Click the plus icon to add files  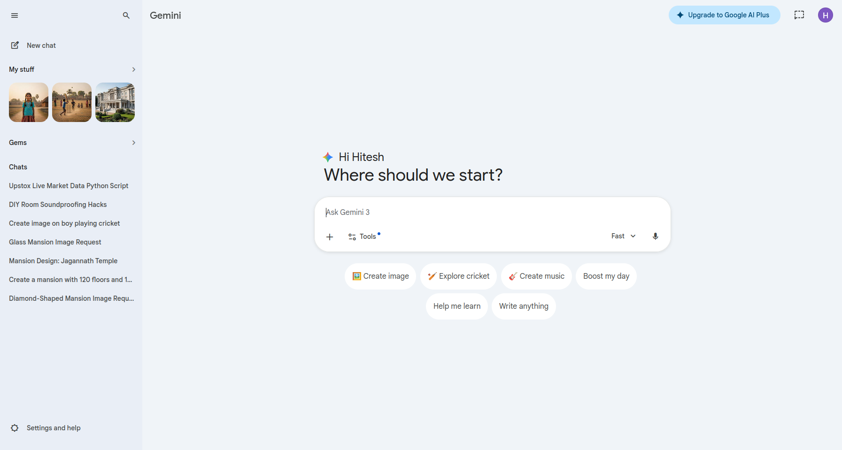coord(330,237)
